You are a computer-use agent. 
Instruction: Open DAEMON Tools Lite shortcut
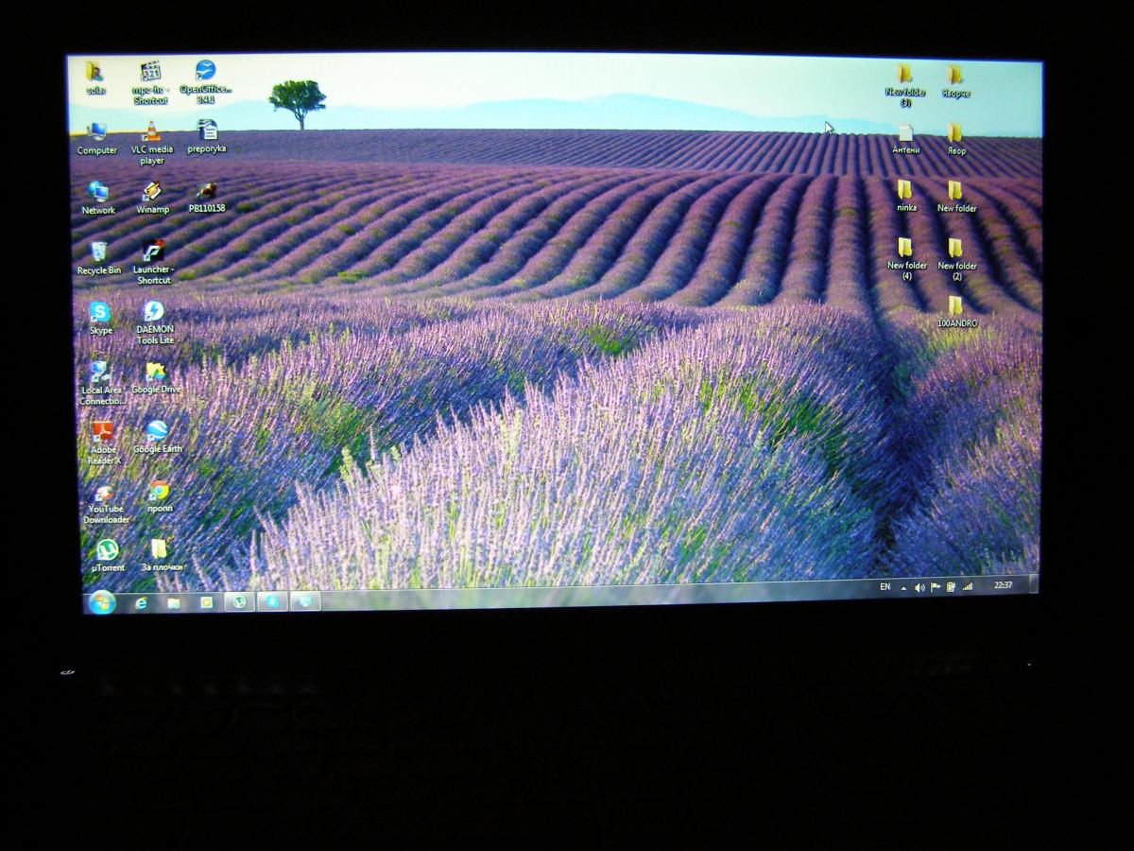pos(154,311)
